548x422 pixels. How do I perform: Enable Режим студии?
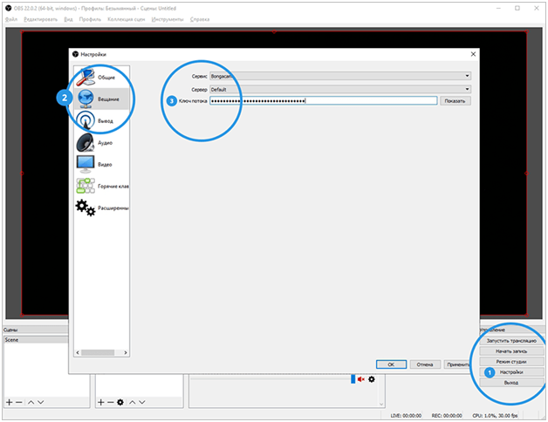coord(511,362)
